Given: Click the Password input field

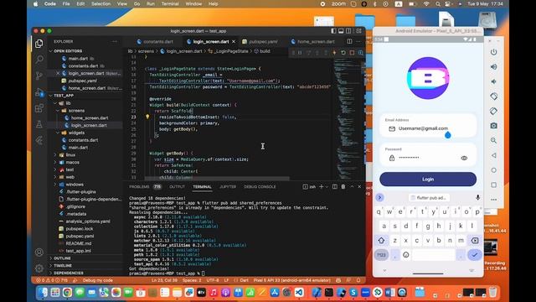Looking at the screenshot, I should tap(428, 154).
